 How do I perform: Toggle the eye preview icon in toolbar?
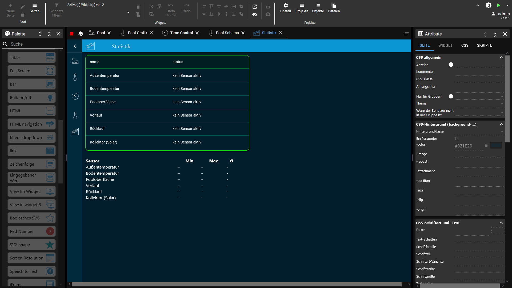coord(255,15)
